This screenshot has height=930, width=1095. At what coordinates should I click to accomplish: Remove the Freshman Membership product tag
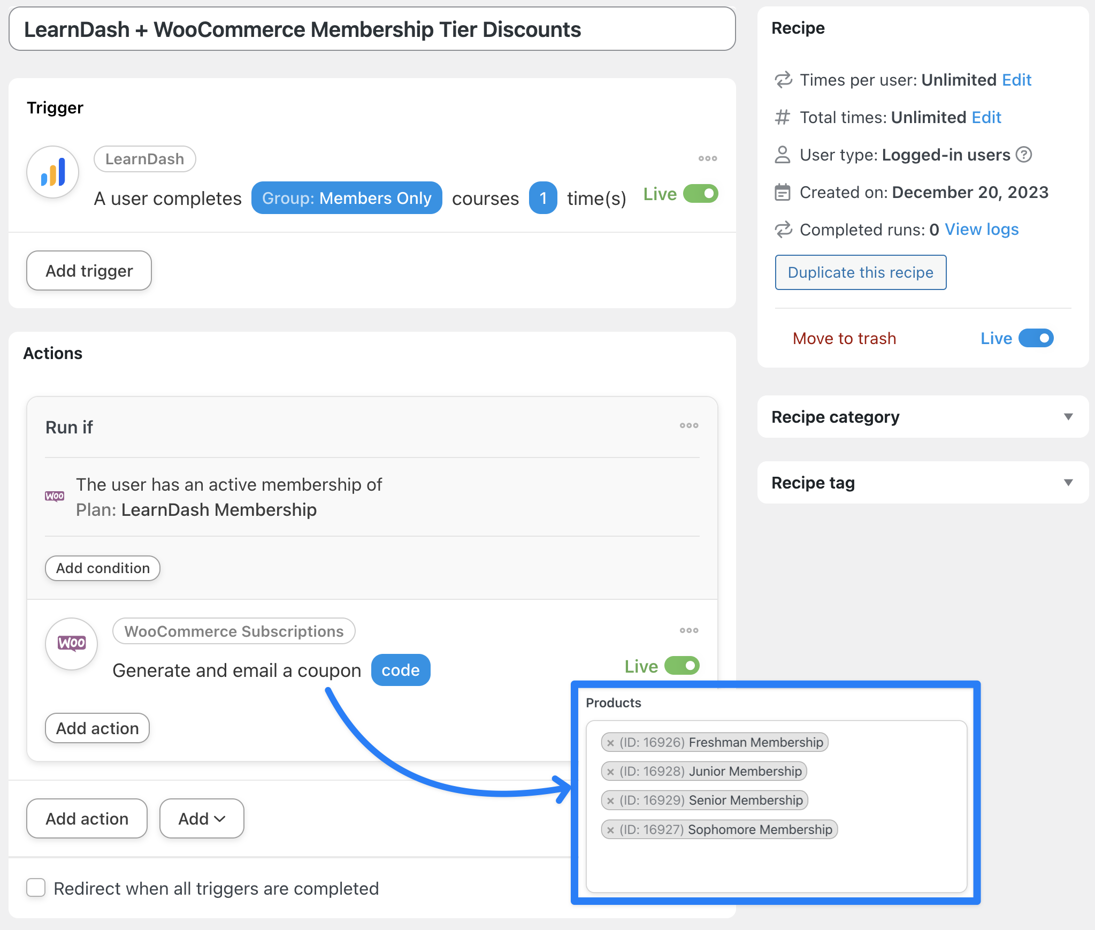(x=610, y=743)
